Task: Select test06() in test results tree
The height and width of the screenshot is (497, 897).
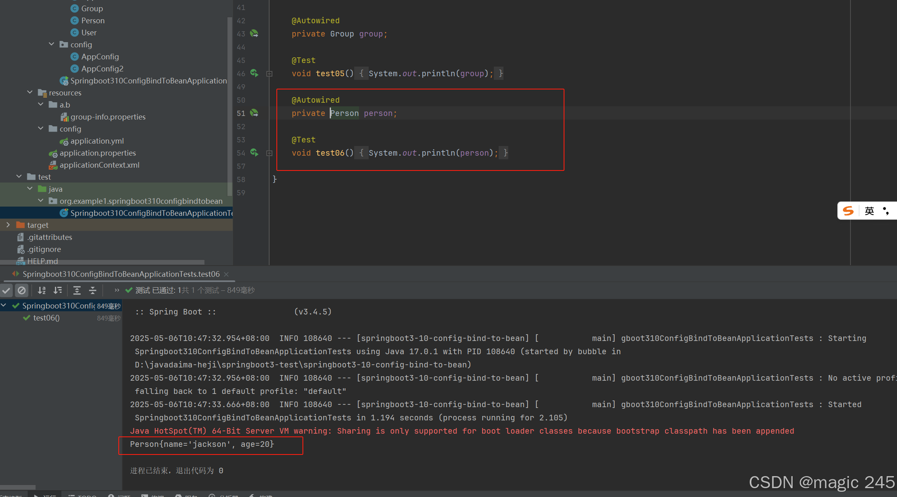Action: click(46, 318)
